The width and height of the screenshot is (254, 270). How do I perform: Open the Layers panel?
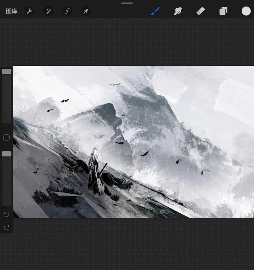pos(224,11)
